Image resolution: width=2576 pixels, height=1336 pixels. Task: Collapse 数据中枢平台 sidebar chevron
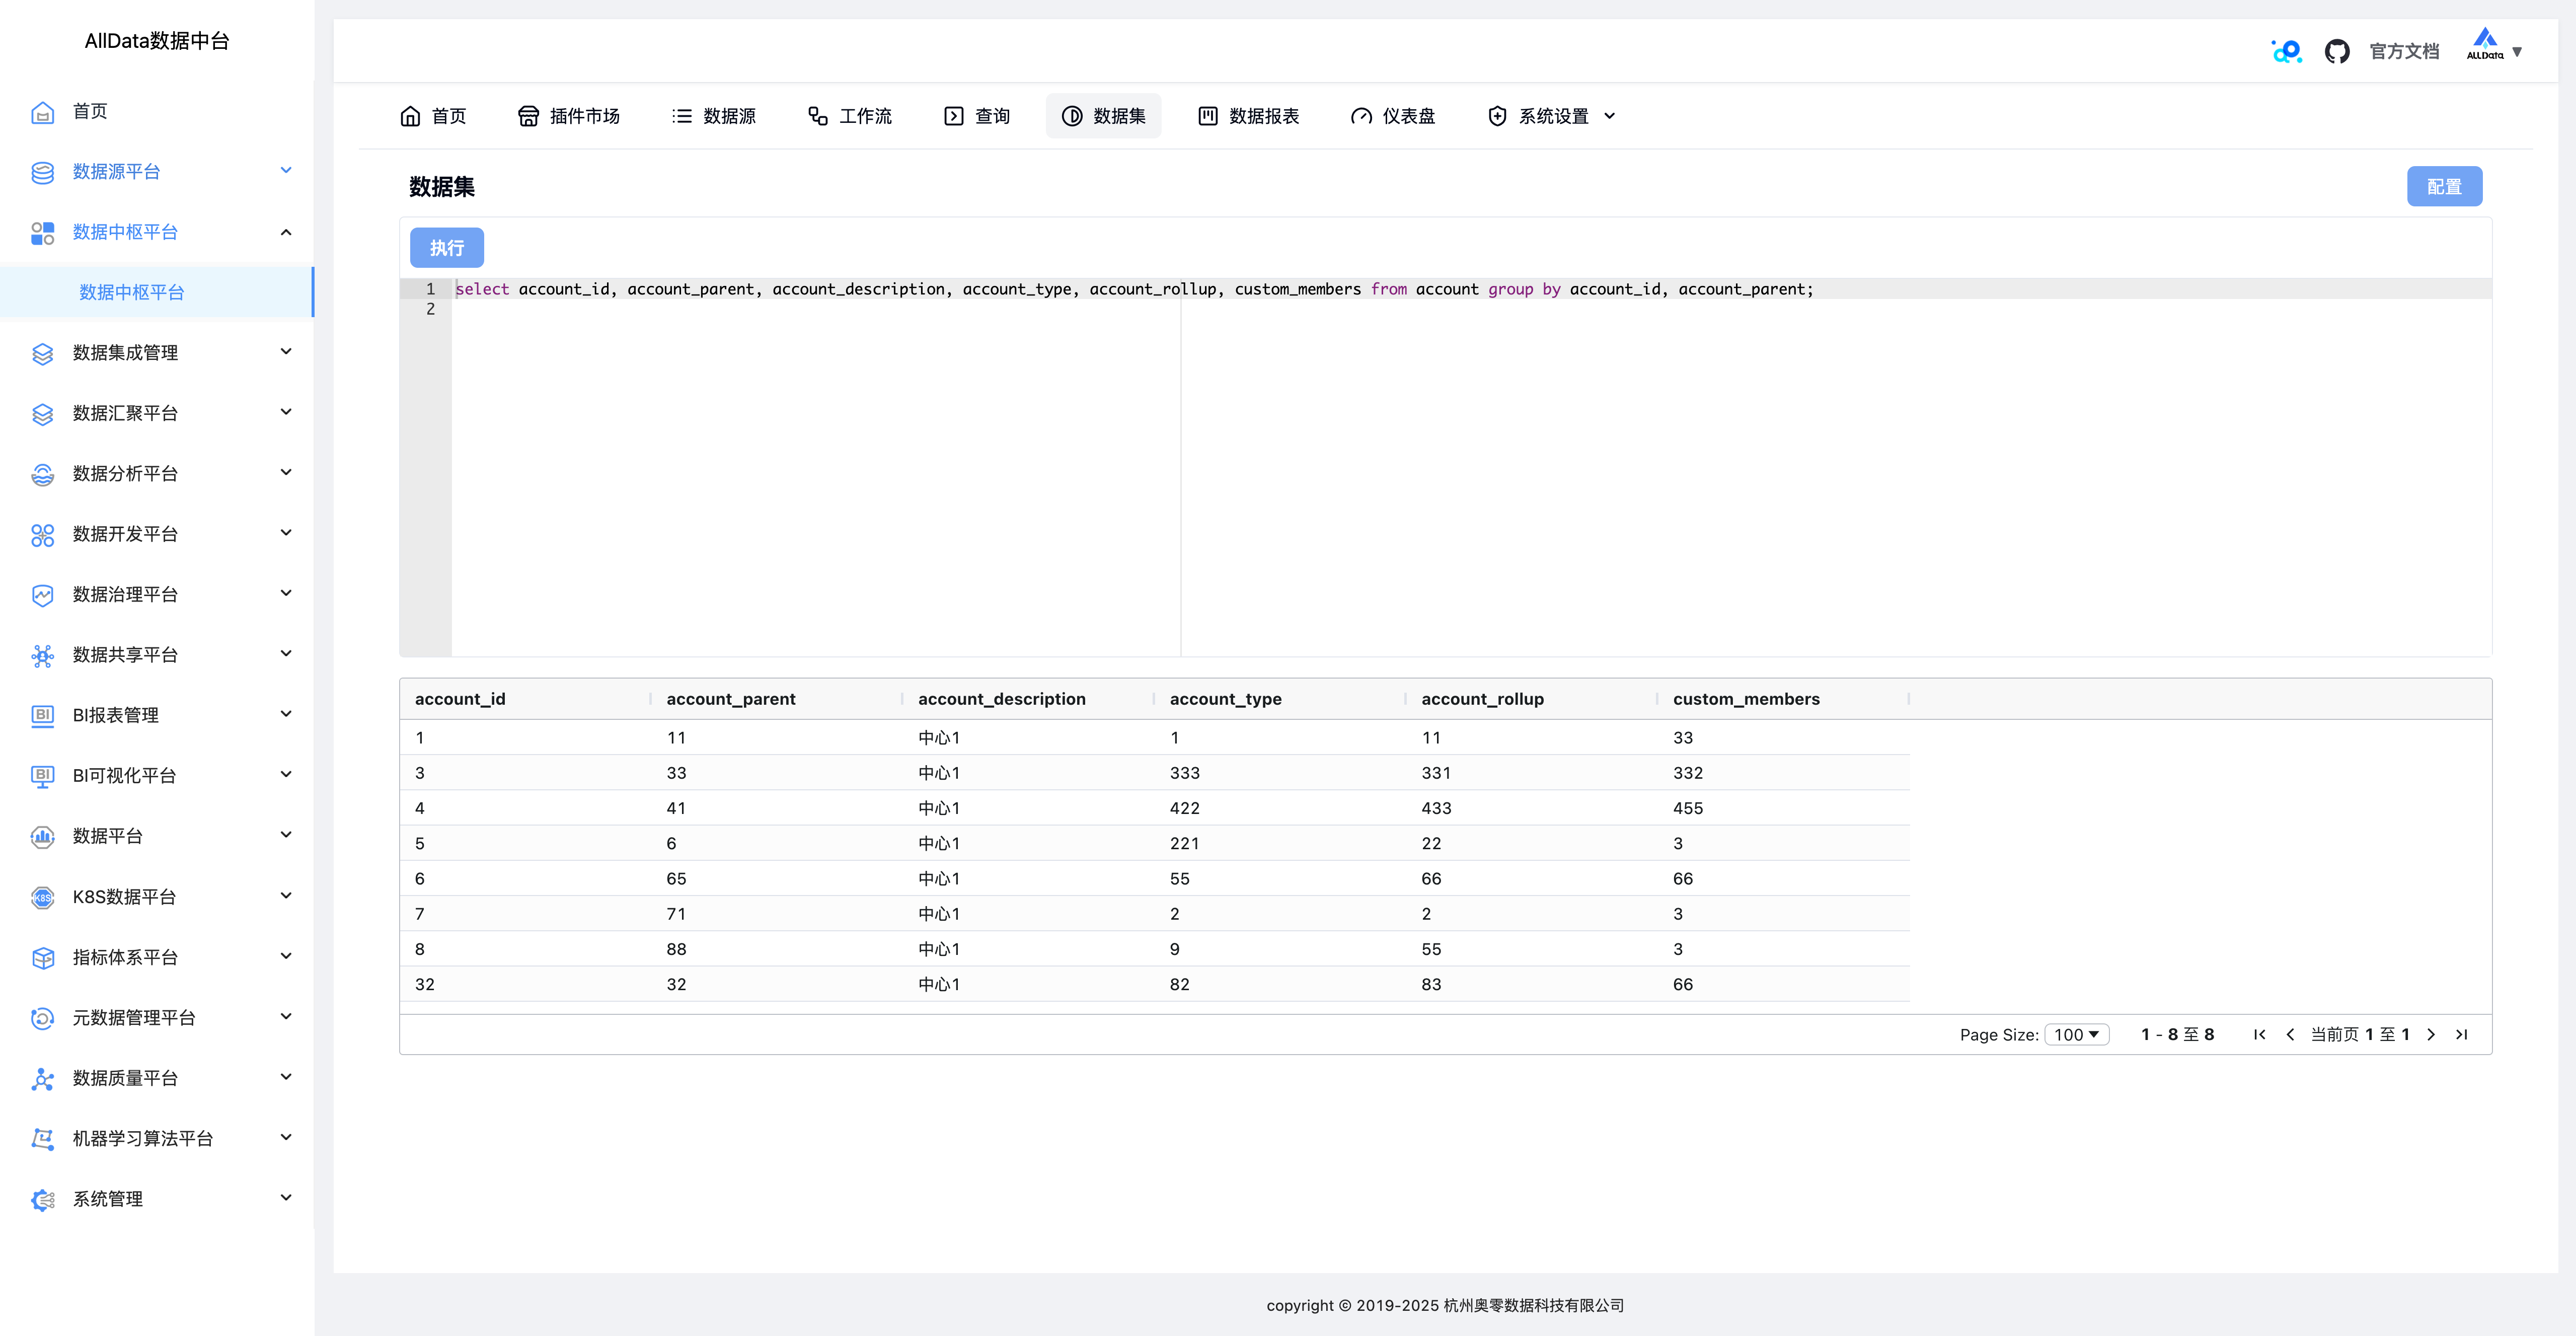coord(286,232)
